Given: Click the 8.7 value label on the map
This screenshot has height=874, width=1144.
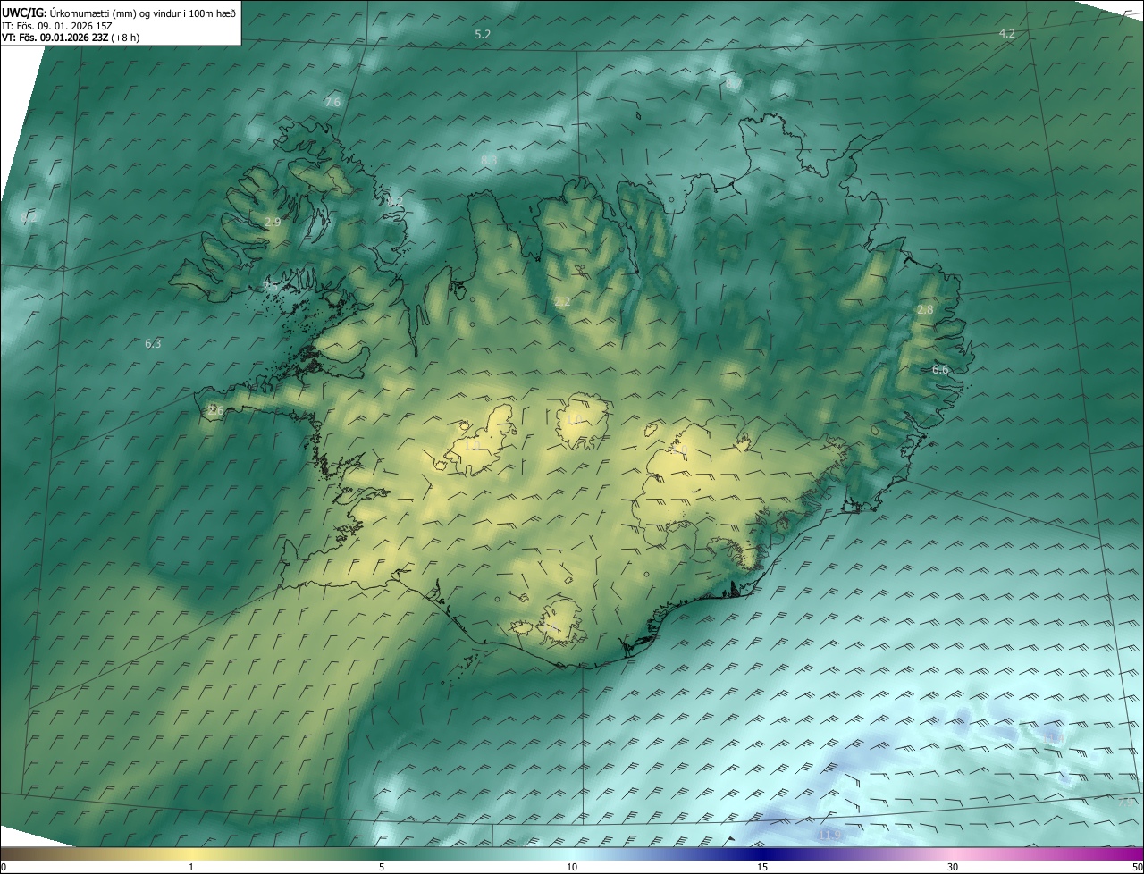Looking at the screenshot, I should pos(733,83).
